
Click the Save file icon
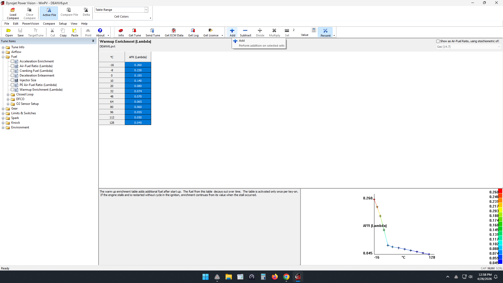20,31
